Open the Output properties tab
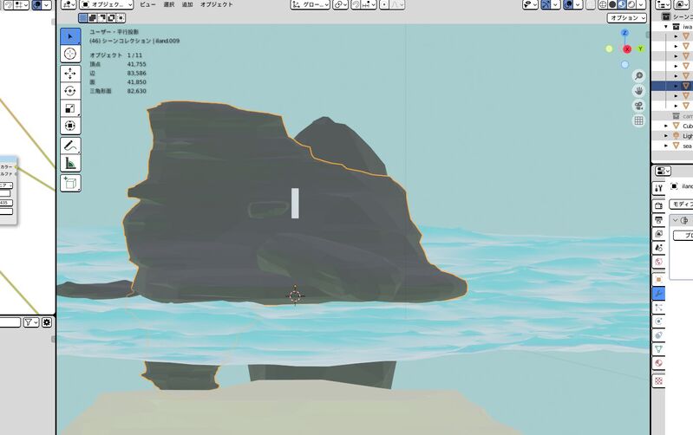This screenshot has width=693, height=435. pyautogui.click(x=658, y=219)
